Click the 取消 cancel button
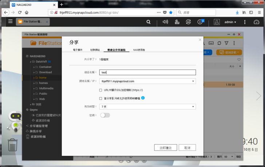Image resolution: width=265 pixels, height=167 pixels. coord(187,148)
